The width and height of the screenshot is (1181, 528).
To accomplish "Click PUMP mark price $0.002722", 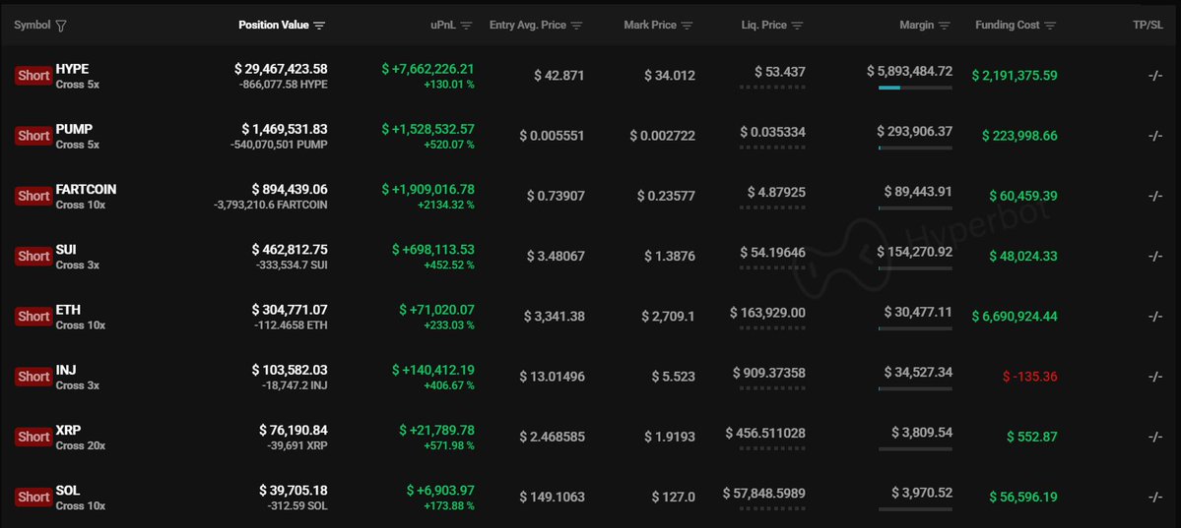I will (x=663, y=136).
